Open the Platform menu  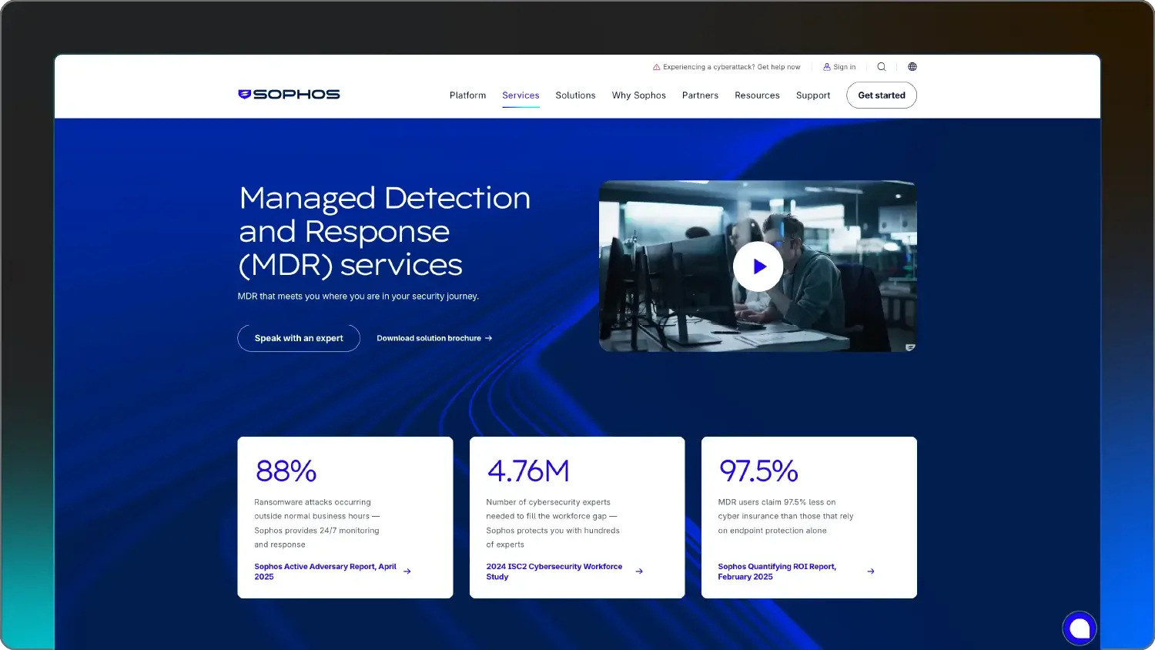click(467, 95)
